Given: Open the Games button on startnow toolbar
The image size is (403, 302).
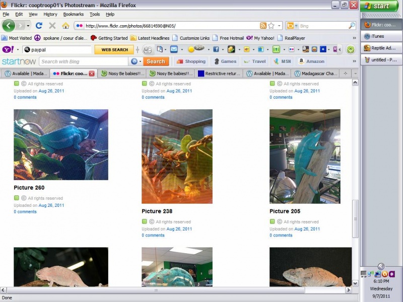Looking at the screenshot, I should click(225, 61).
